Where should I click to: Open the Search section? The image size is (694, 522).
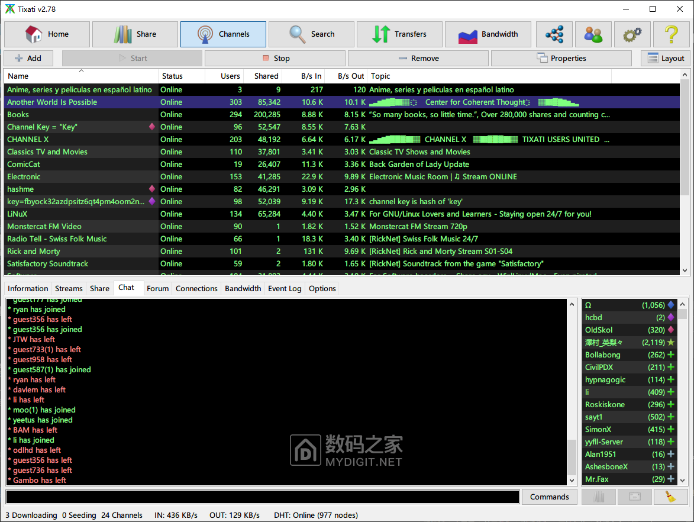point(311,34)
